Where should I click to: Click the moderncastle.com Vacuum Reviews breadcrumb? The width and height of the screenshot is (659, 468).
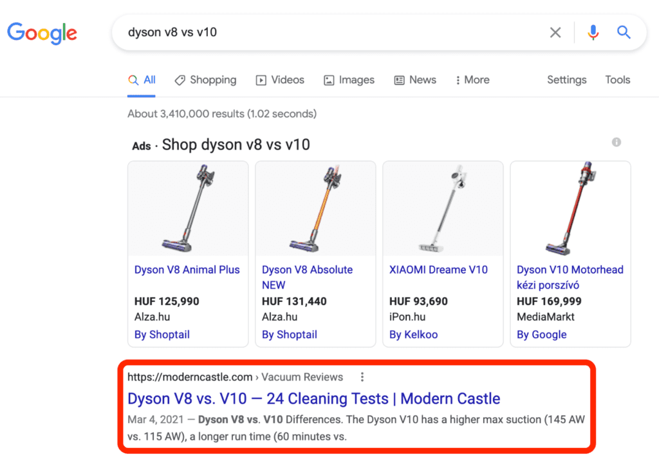[x=236, y=377]
